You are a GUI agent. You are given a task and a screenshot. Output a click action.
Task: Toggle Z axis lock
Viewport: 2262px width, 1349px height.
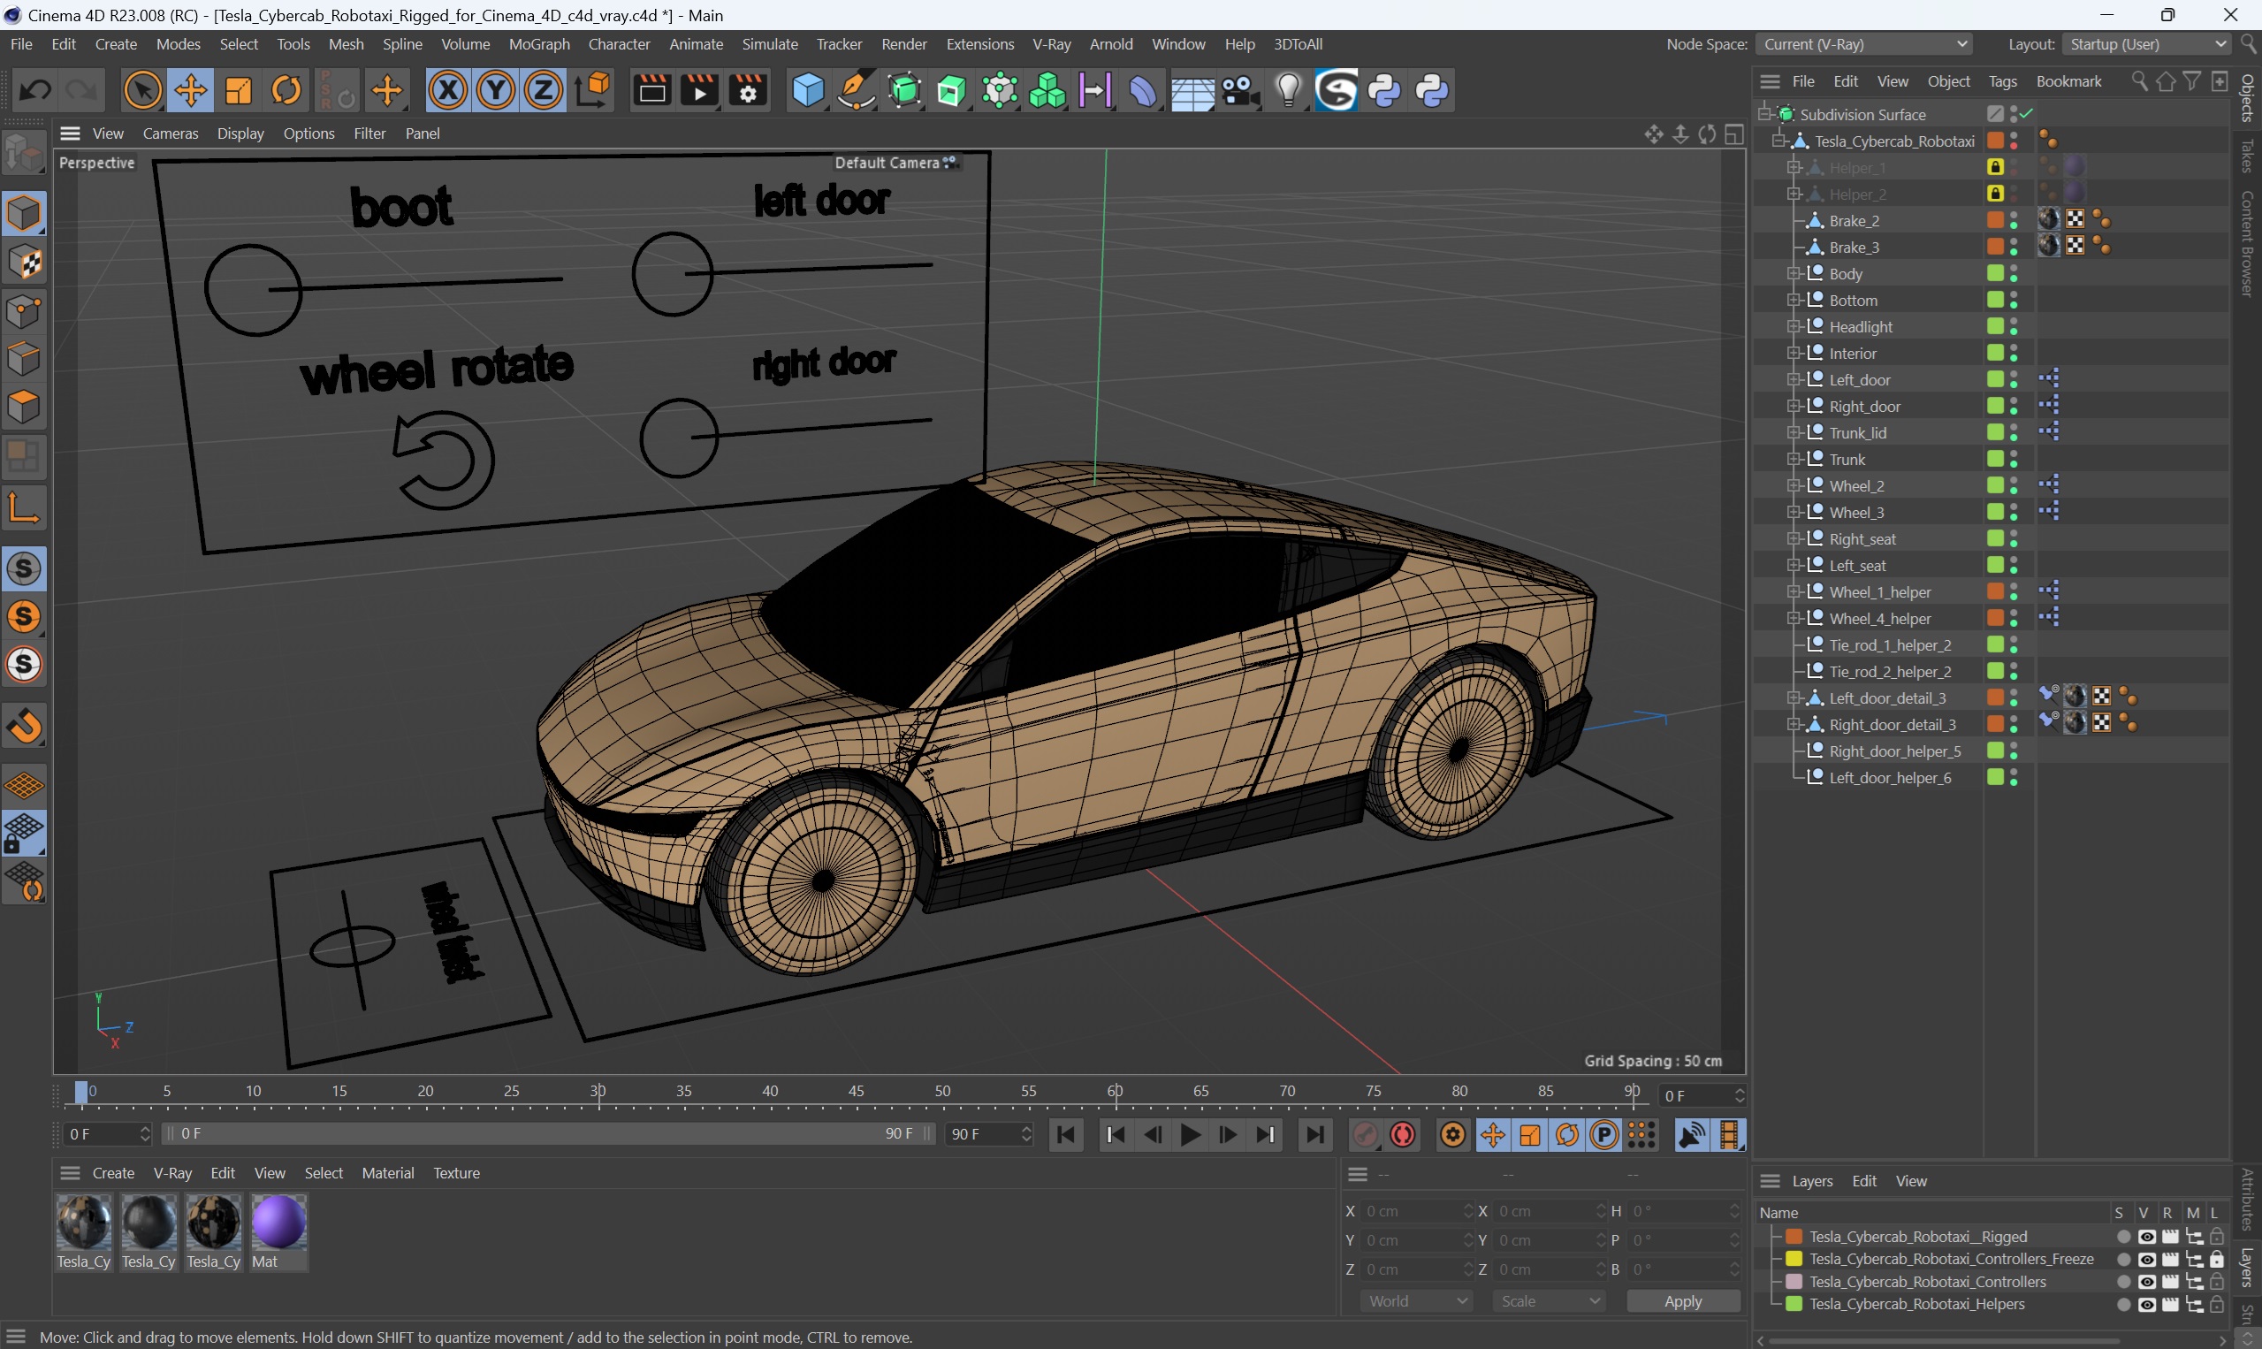(544, 90)
